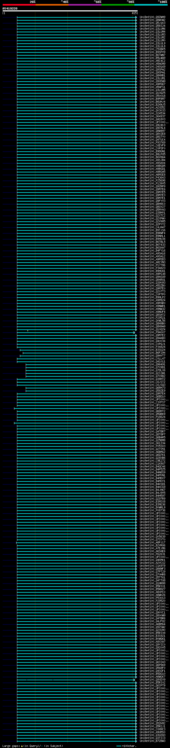Open hit UniRef100_B9SPV9
This screenshot has height=748, width=170.
point(152,52)
